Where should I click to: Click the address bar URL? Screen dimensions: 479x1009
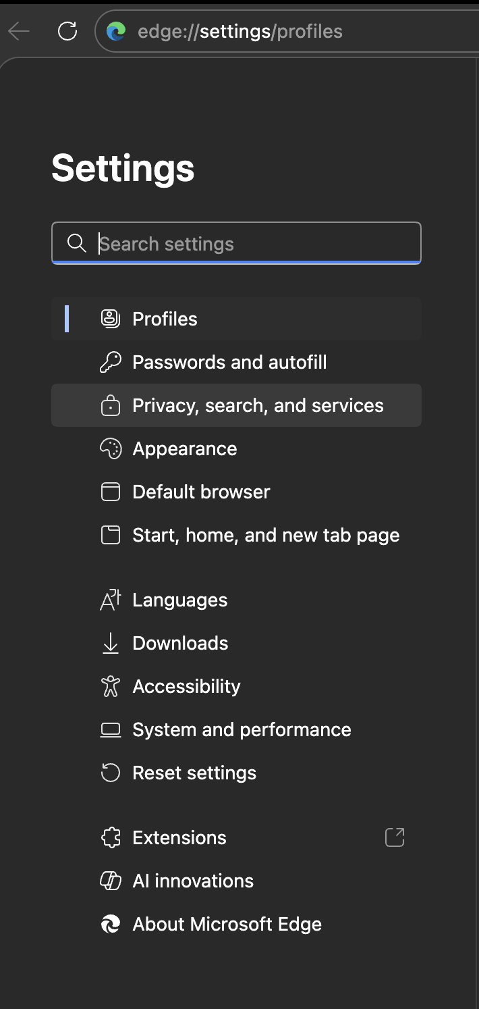[x=240, y=31]
